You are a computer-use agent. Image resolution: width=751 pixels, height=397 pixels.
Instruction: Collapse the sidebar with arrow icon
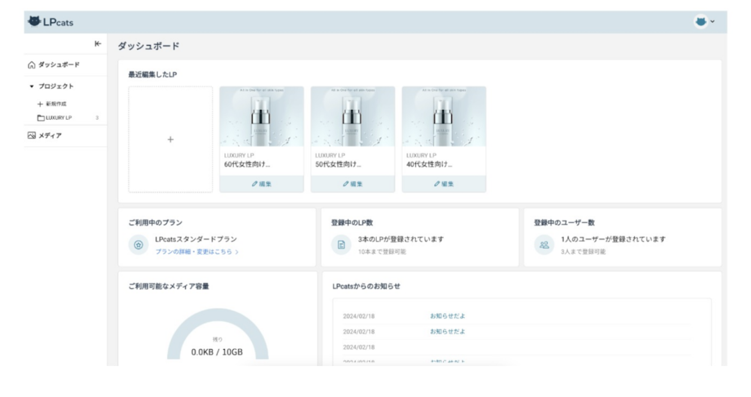pyautogui.click(x=98, y=43)
